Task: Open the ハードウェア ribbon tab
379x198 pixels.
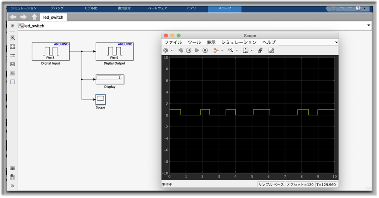Action: click(158, 8)
